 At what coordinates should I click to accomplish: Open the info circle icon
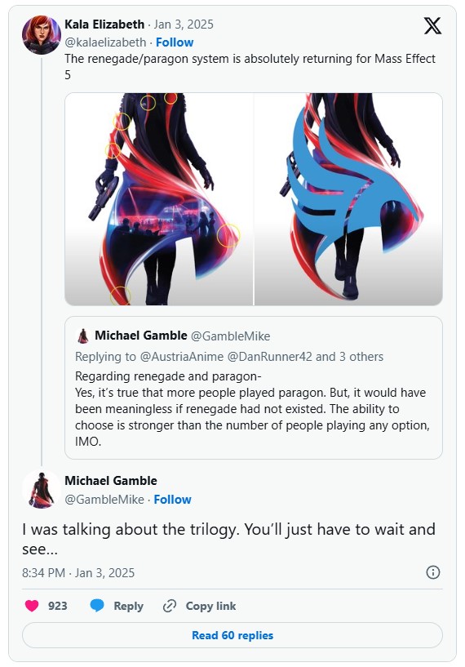[x=432, y=572]
